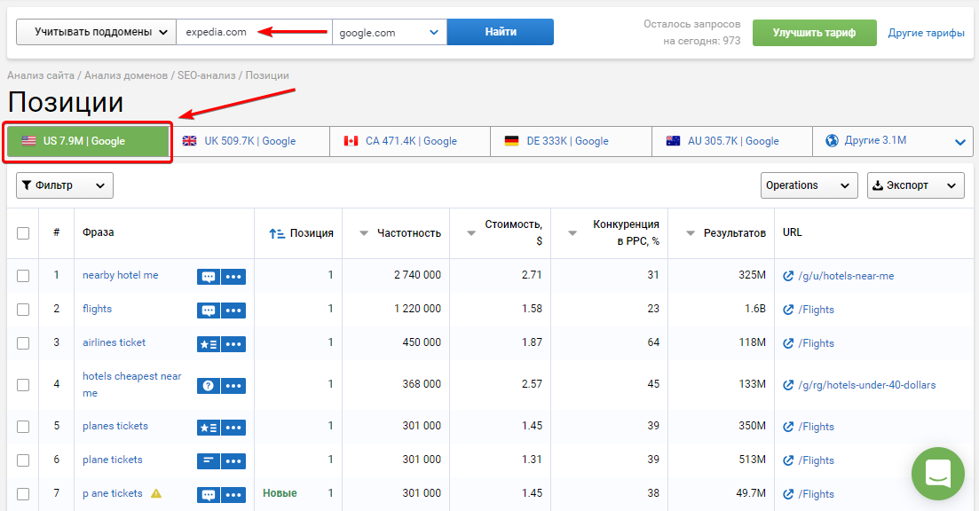Open the Operations dropdown
Image resolution: width=979 pixels, height=511 pixels.
(809, 185)
